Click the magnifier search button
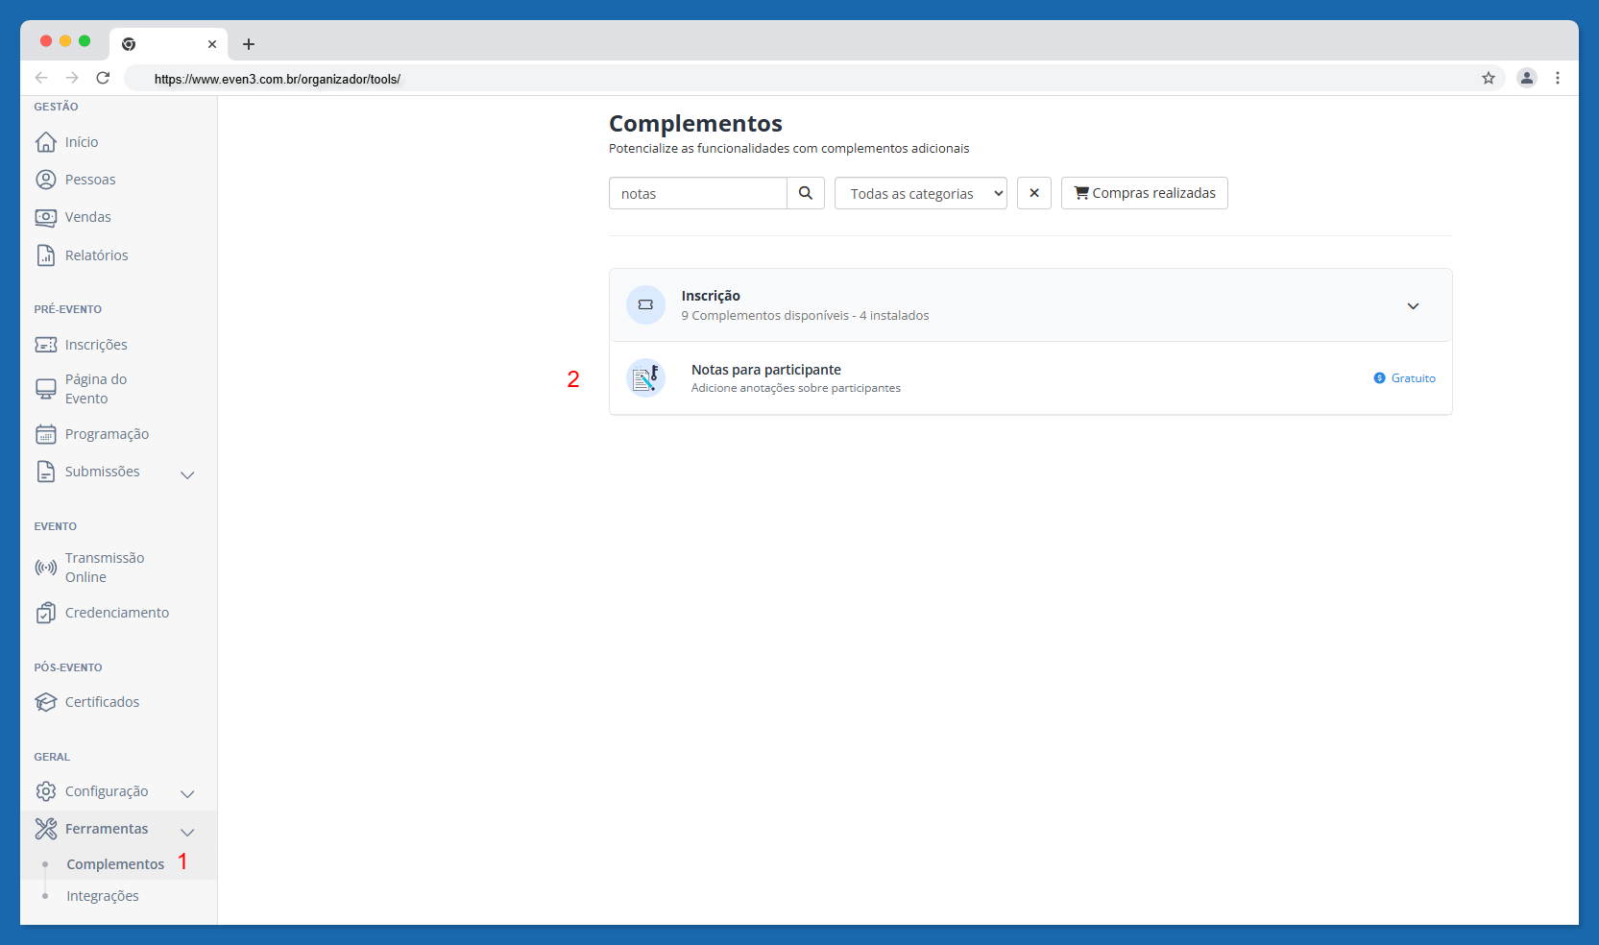 click(x=806, y=193)
